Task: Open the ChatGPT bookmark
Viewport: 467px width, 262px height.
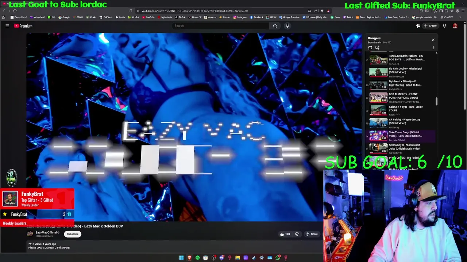Action: click(x=447, y=17)
